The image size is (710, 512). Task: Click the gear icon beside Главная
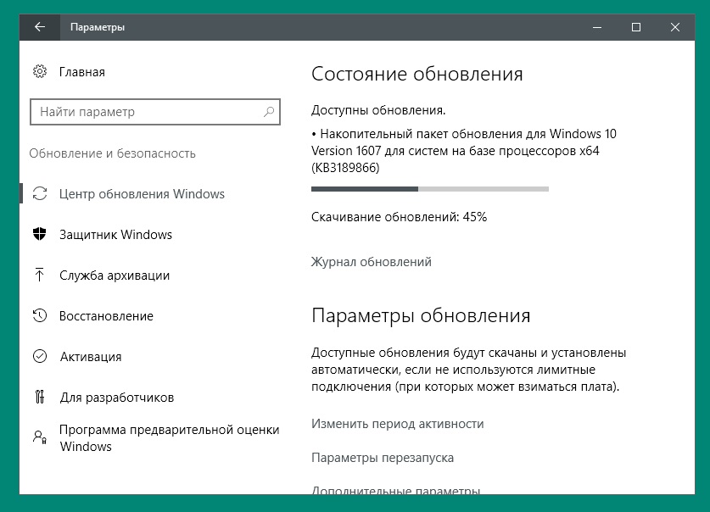(40, 71)
